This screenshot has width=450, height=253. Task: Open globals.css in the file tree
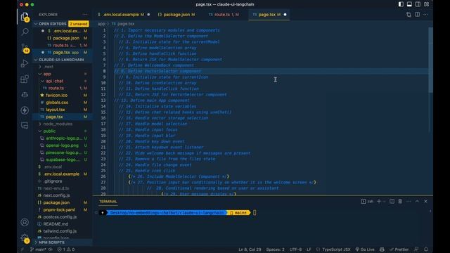[x=57, y=103]
